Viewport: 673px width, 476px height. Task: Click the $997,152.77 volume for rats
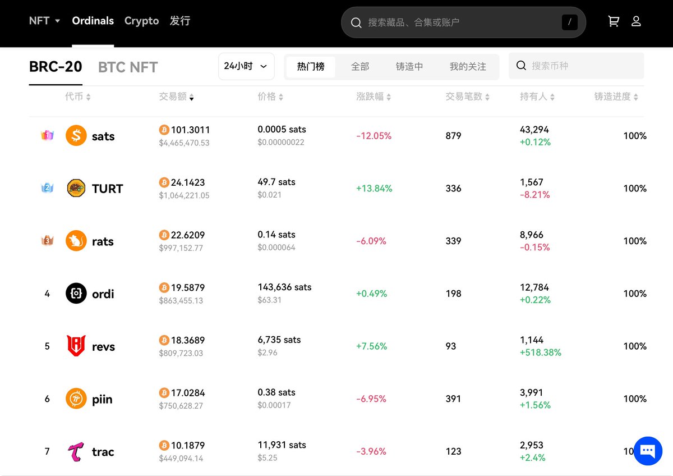(x=181, y=248)
